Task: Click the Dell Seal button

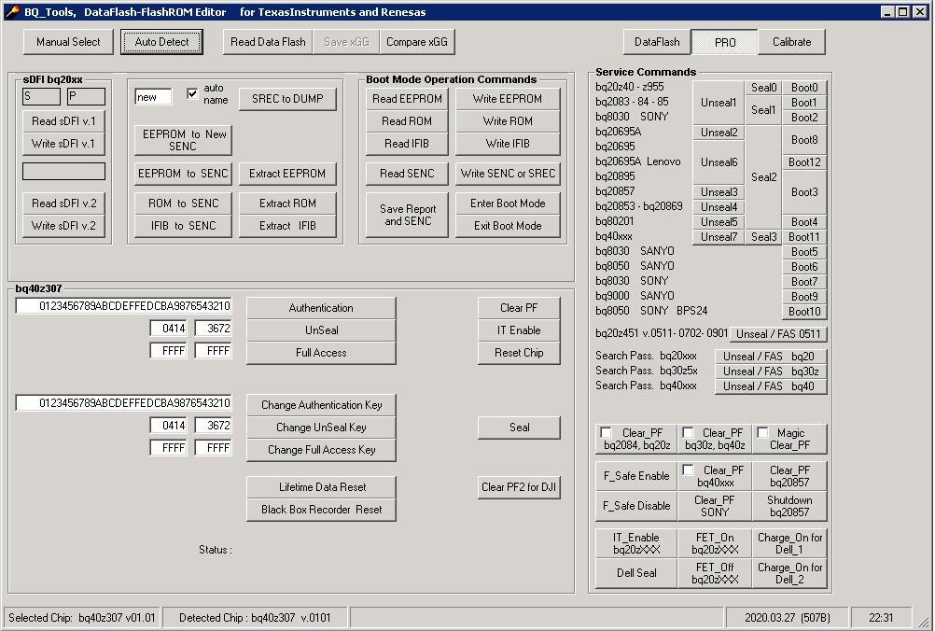Action: click(x=636, y=573)
